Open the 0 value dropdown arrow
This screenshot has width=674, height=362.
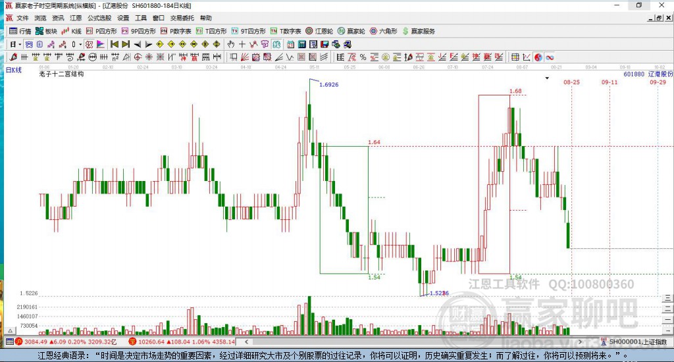pos(80,44)
